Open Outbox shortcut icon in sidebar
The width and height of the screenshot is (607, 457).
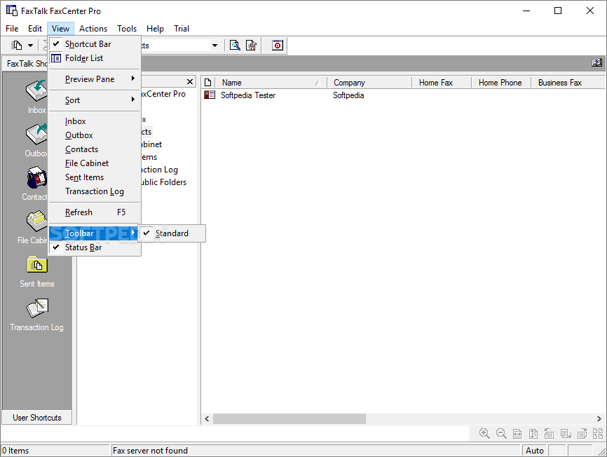pyautogui.click(x=36, y=135)
